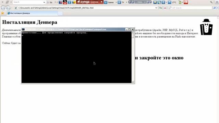
Task: Click the green recycle bin toolbar icon
Action: (180, 2)
